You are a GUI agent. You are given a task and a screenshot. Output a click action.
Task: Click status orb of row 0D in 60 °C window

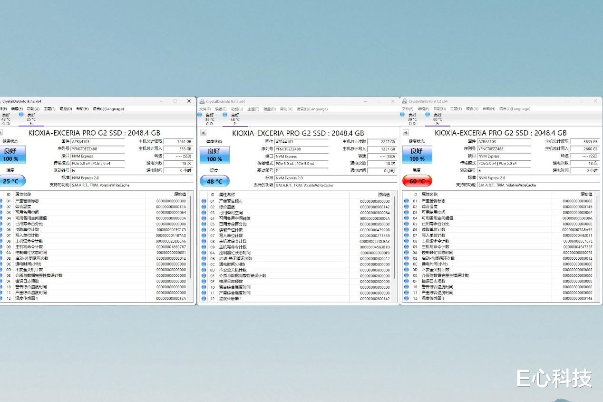pos(407,269)
